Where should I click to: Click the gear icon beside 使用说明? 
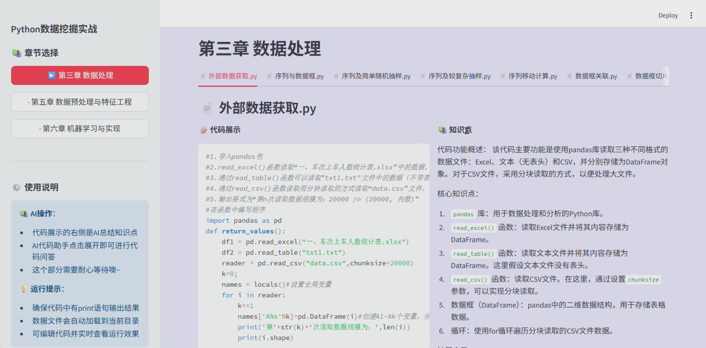tap(16, 187)
